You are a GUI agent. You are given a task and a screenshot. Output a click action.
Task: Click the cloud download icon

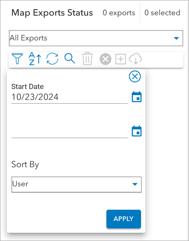click(x=135, y=59)
